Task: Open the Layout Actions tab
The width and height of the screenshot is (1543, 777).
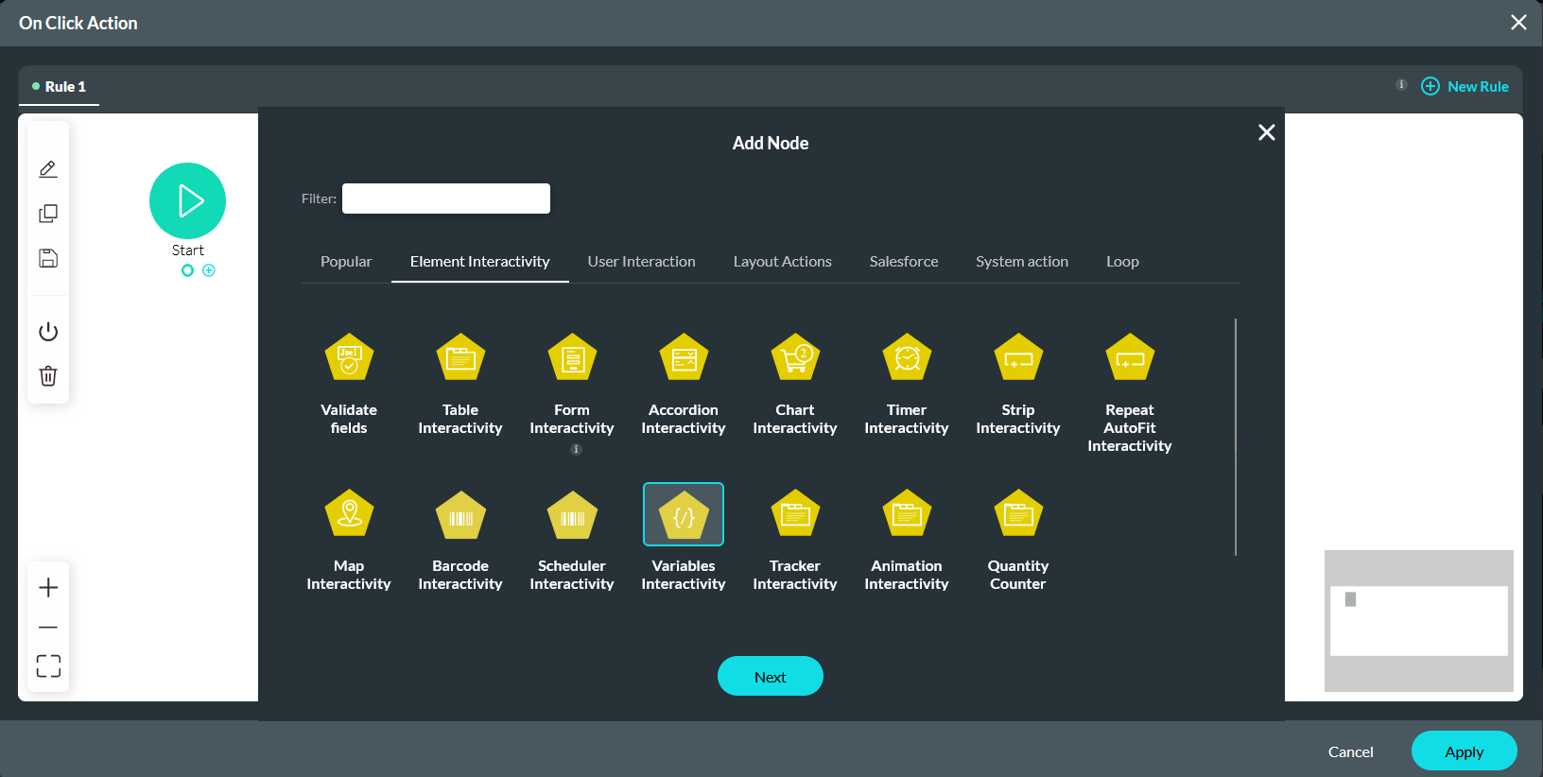Action: pyautogui.click(x=783, y=262)
